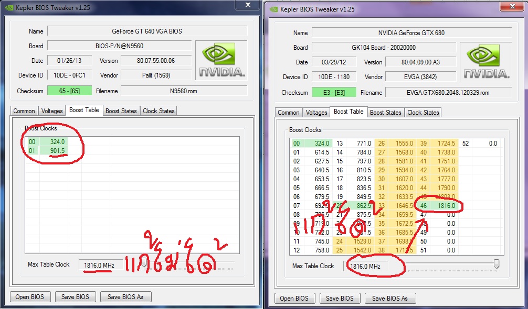Switch to Clock States tab in GT 640 window
The height and width of the screenshot is (309, 528).
[x=159, y=111]
